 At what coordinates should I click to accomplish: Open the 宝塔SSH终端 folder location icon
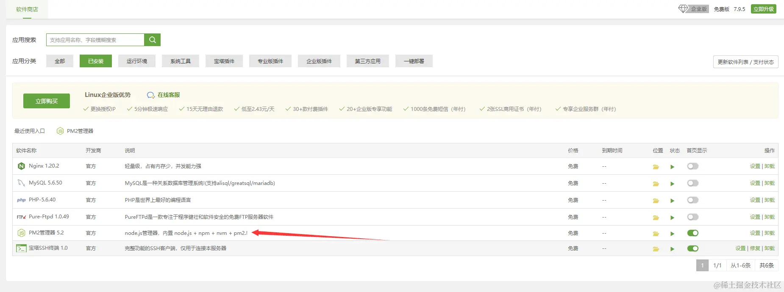(656, 249)
